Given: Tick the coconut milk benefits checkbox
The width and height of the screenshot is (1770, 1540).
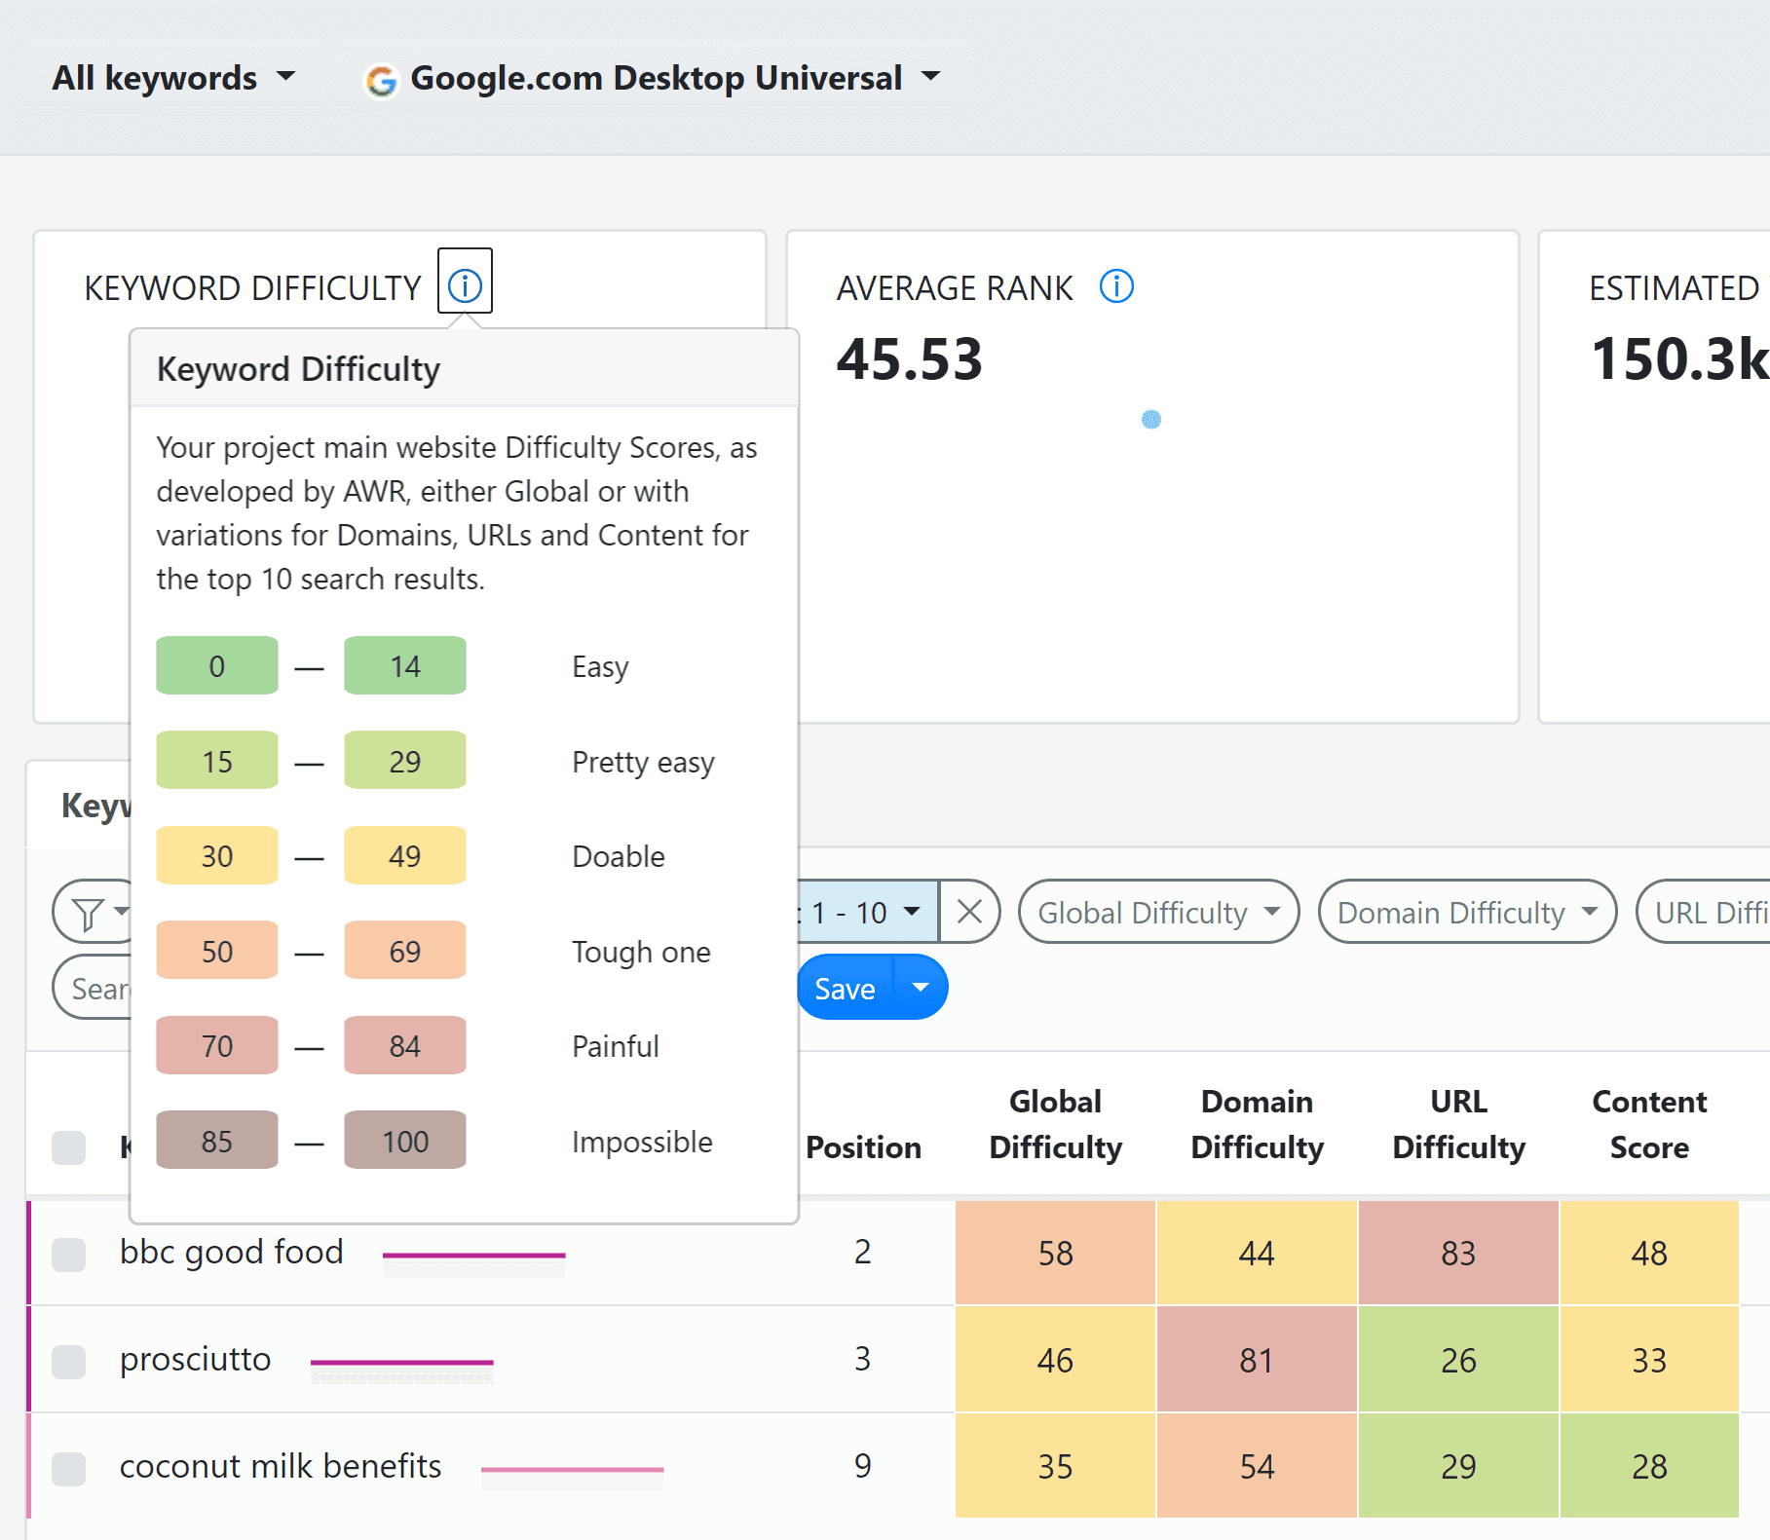Looking at the screenshot, I should [x=68, y=1468].
